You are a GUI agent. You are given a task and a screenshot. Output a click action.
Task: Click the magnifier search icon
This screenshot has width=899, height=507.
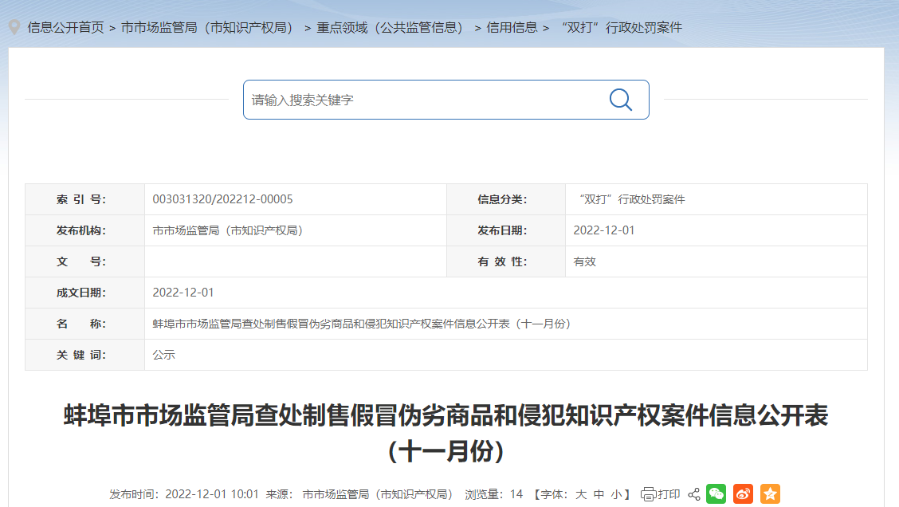tap(620, 100)
